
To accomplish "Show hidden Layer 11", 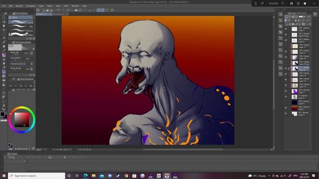I will (x=286, y=46).
